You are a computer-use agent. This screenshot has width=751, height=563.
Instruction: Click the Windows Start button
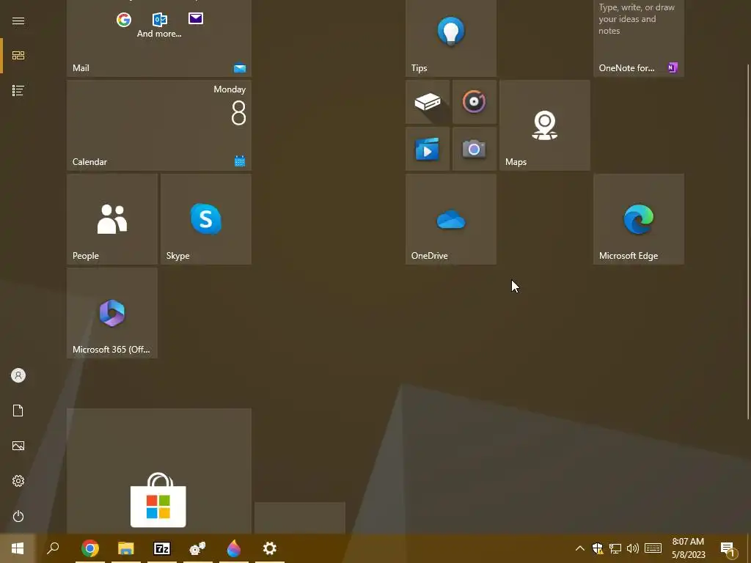click(18, 548)
